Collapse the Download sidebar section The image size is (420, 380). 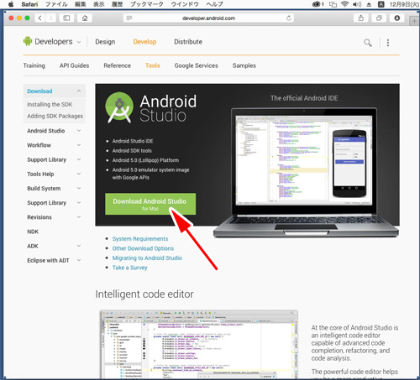tap(79, 91)
